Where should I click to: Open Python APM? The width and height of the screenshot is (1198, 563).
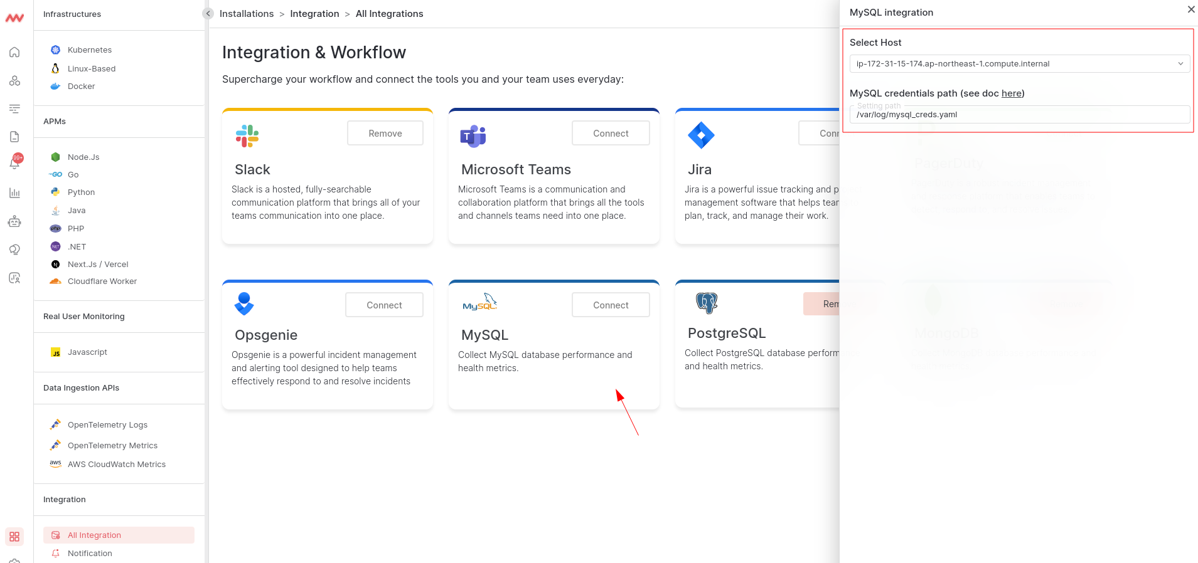(x=81, y=192)
